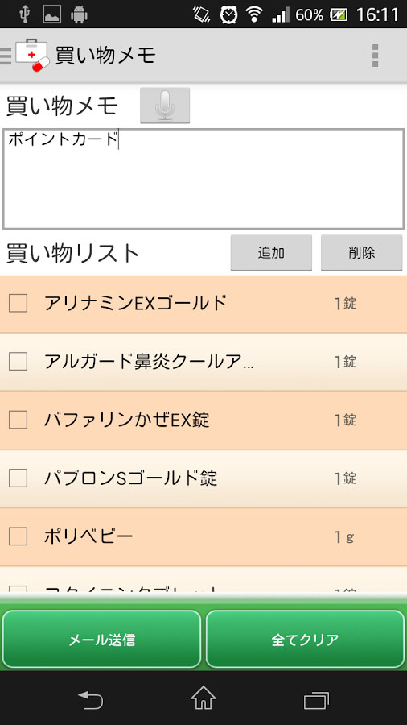The height and width of the screenshot is (725, 407).
Task: Open the hamburger navigation drawer
Action: click(x=5, y=56)
